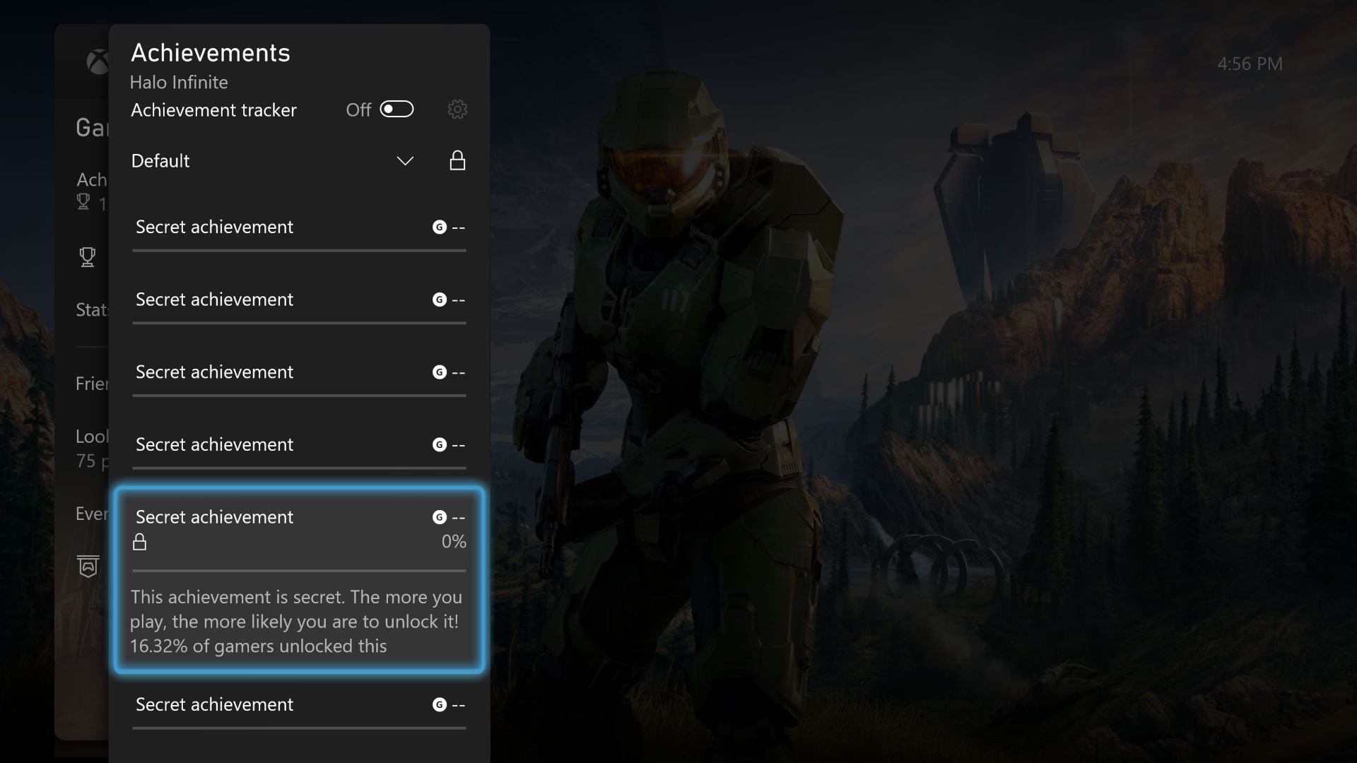The image size is (1357, 763).
Task: Click the Xbox logo icon in the top left
Action: [x=97, y=62]
